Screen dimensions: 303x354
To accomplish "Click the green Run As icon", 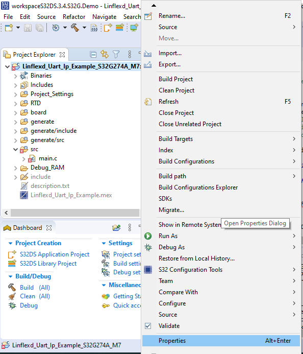I will [148, 236].
